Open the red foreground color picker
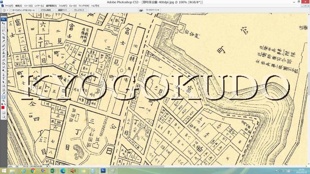The width and height of the screenshot is (310, 174). (3, 107)
